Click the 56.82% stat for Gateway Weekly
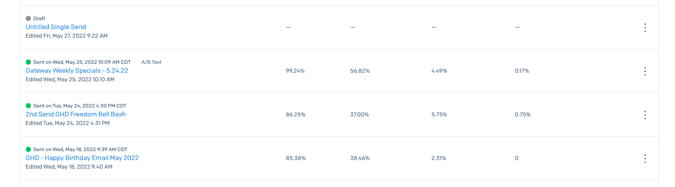 pyautogui.click(x=360, y=71)
